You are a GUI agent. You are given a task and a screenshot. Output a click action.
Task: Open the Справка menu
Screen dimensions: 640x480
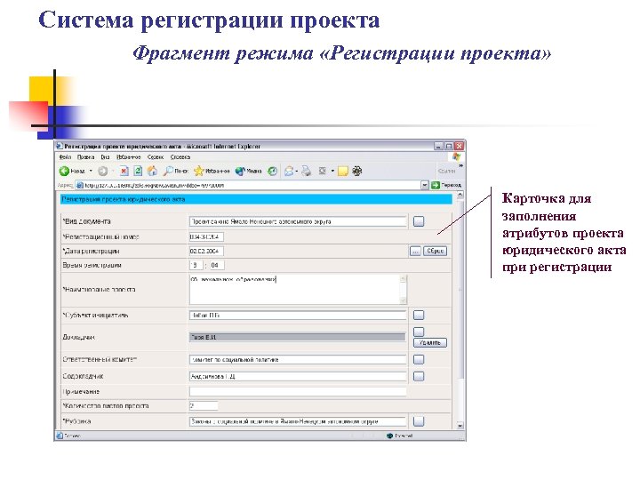click(180, 157)
